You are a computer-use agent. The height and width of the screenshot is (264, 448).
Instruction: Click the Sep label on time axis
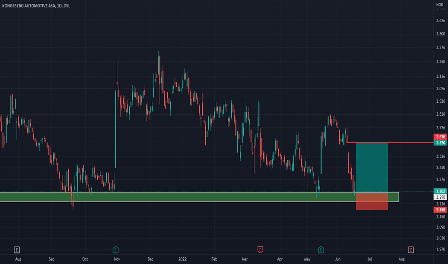point(51,259)
